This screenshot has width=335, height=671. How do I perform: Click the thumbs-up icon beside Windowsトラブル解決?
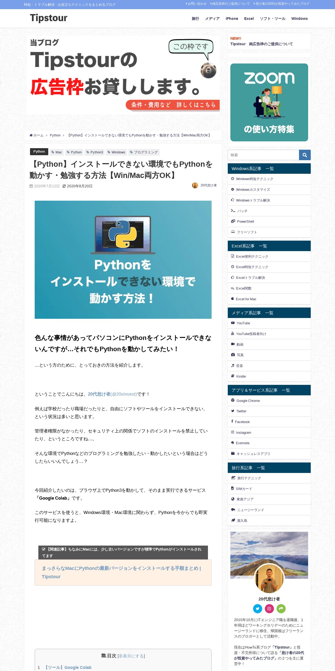[x=232, y=200]
